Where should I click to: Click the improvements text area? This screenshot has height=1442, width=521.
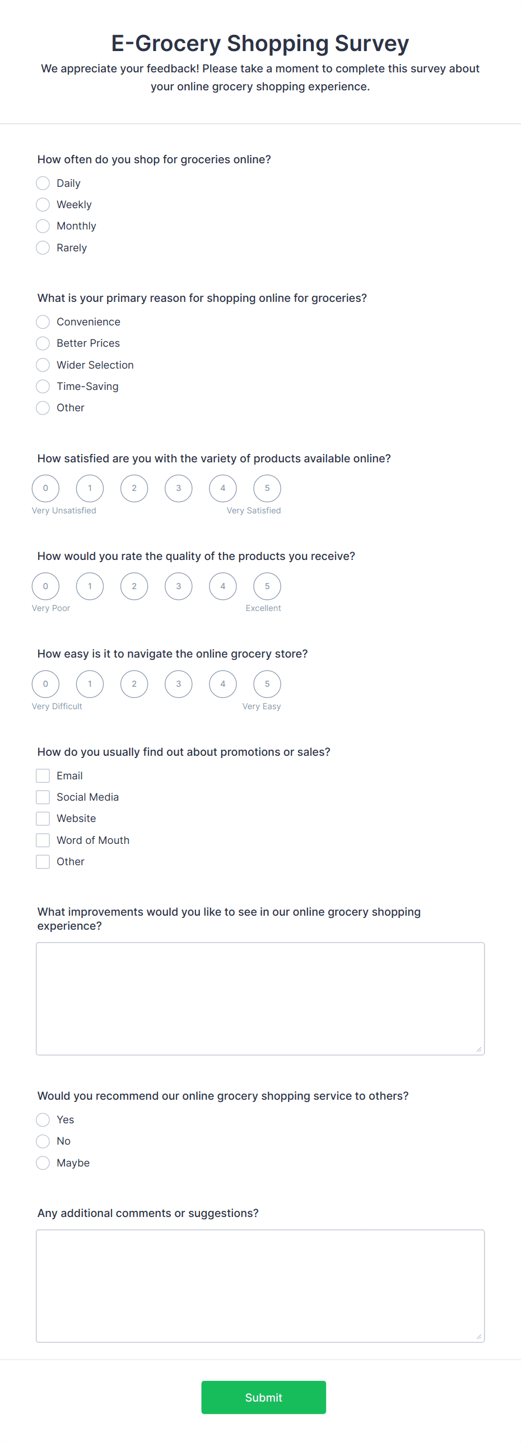coord(260,999)
